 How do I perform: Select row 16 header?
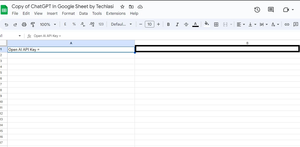pyautogui.click(x=4, y=137)
